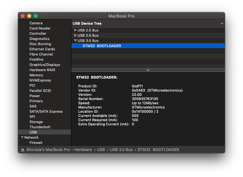Select PCI in the sidebar
Screen dimensions: 243x177
click(32, 85)
